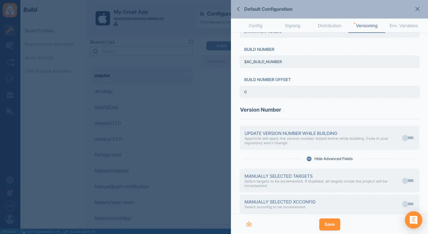Open the briefcase icon in left sidebar

(10, 95)
